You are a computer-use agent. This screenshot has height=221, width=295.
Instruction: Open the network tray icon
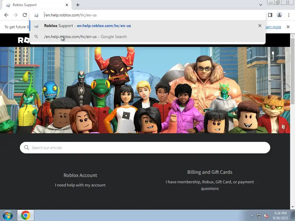pos(259,216)
